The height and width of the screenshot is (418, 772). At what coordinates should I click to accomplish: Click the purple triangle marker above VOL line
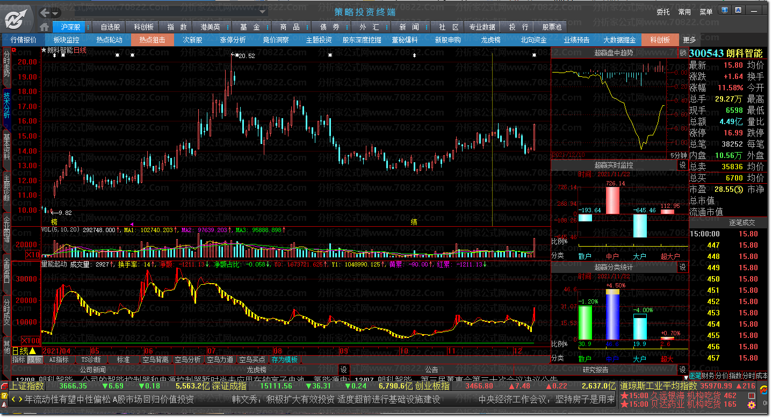coord(132,225)
